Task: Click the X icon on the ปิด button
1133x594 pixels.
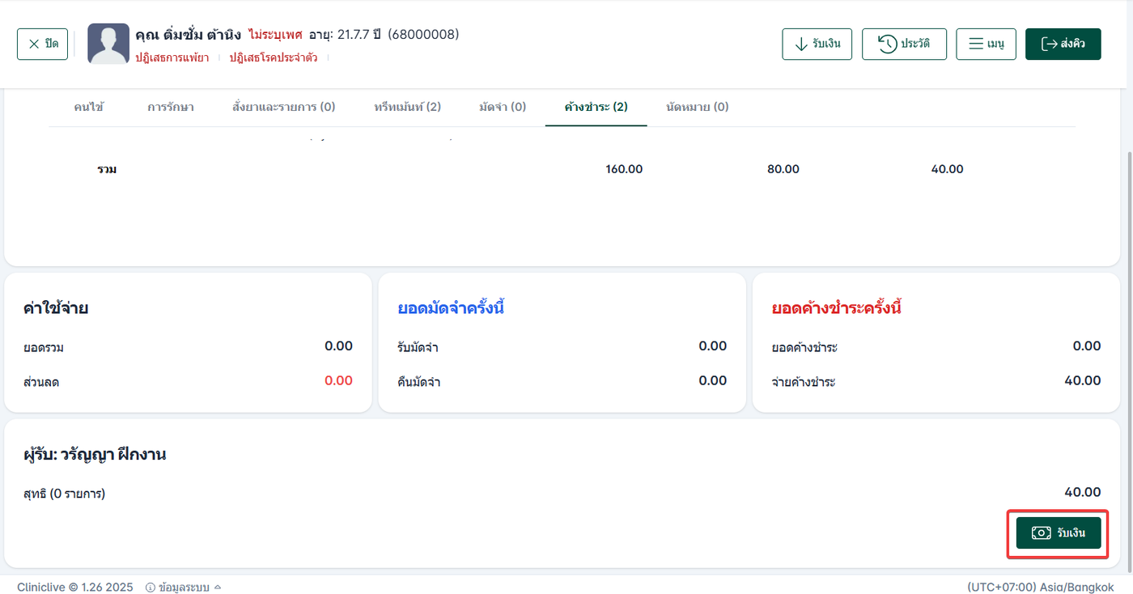Action: tap(34, 44)
